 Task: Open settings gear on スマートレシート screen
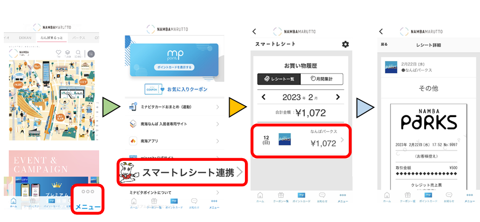coord(345,44)
